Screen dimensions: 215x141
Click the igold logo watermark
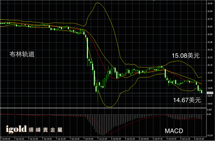pyautogui.click(x=16, y=129)
